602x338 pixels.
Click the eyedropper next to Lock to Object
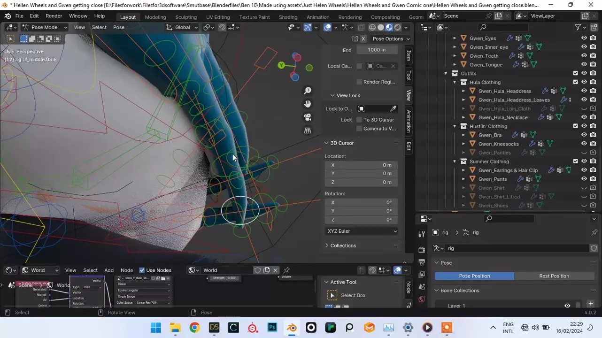click(393, 109)
